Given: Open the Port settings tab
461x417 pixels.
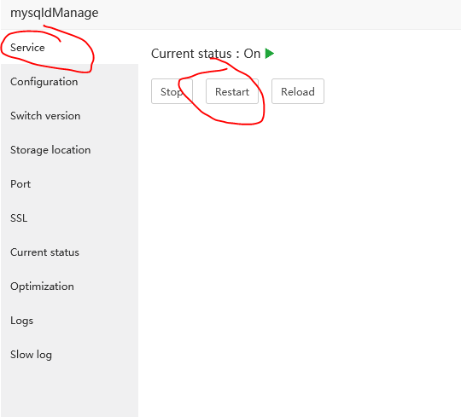Looking at the screenshot, I should point(69,184).
